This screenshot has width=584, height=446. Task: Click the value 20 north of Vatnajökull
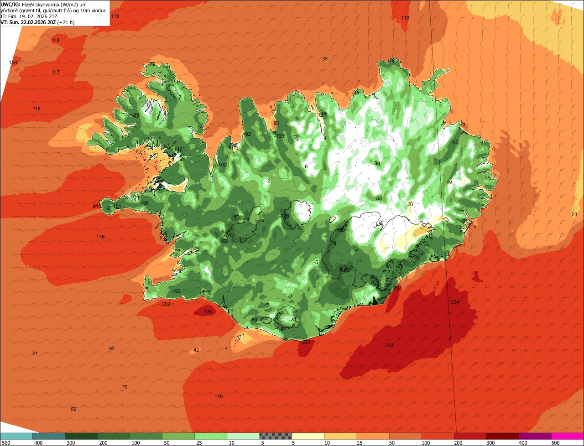pos(410,204)
